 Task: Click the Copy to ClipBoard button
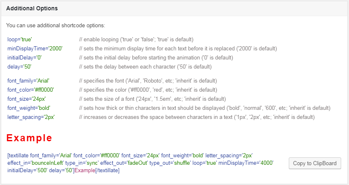(315, 163)
